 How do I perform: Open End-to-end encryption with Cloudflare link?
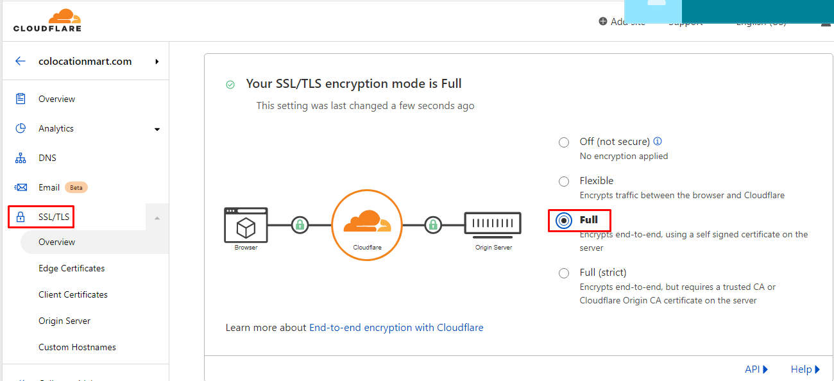coord(396,327)
